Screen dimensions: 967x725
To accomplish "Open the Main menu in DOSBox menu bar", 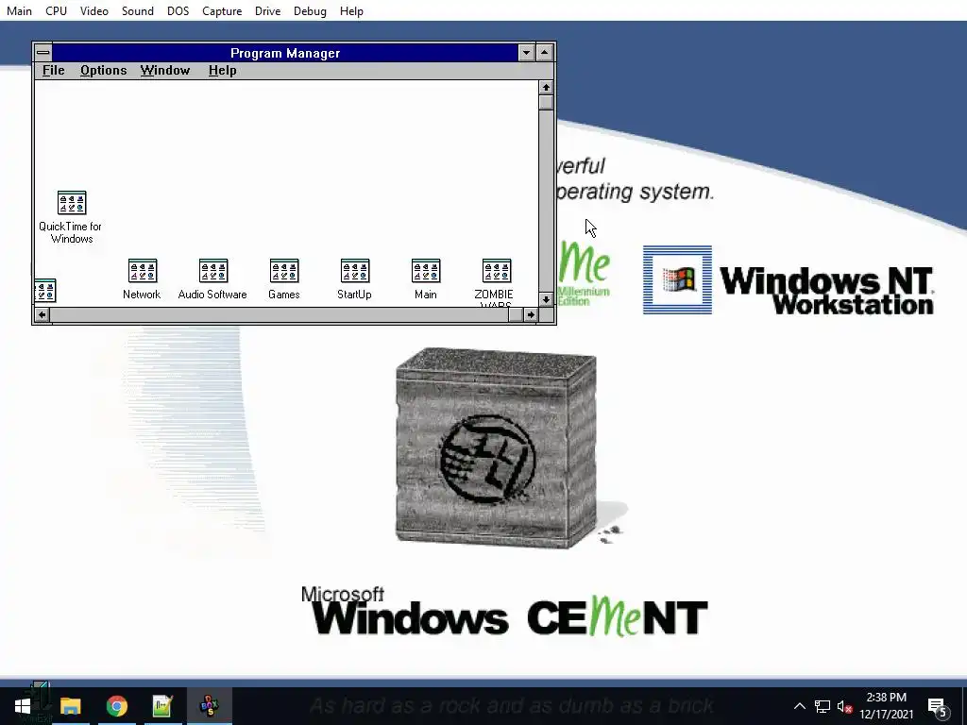I will pyautogui.click(x=19, y=11).
